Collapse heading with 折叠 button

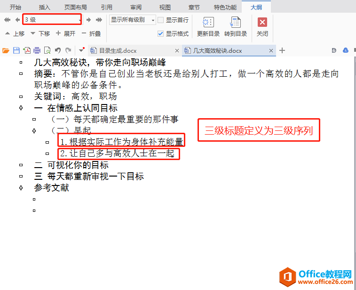(x=91, y=33)
